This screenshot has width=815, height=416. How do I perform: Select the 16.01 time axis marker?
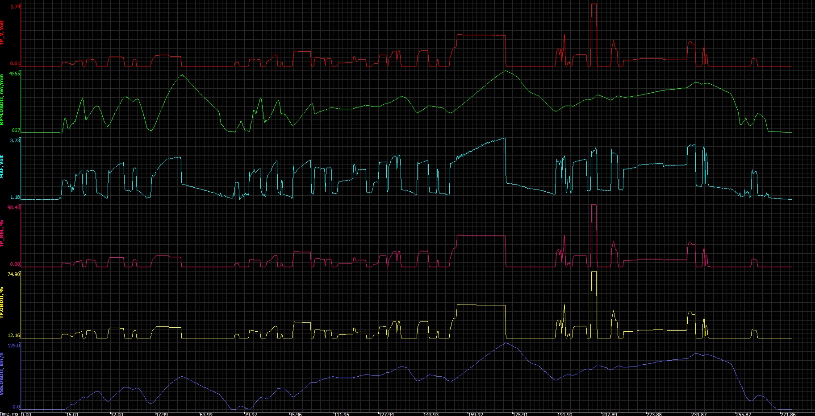(72, 414)
